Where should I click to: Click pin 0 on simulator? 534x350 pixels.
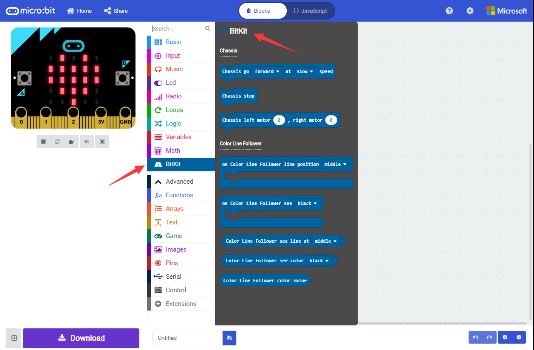click(x=21, y=118)
